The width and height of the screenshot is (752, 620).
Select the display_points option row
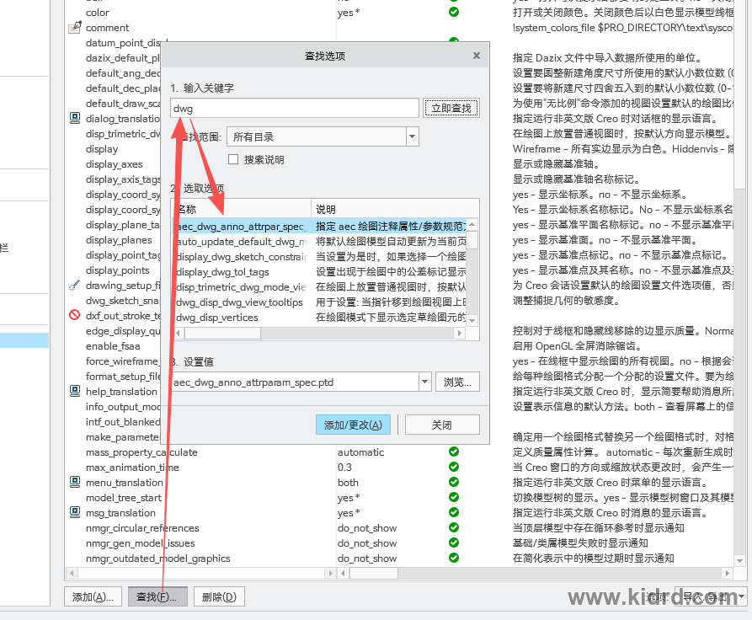118,270
